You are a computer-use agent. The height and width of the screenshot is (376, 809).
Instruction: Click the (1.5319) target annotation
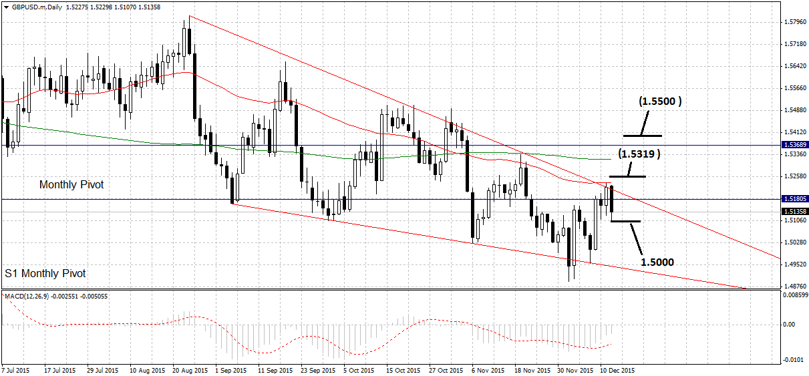tap(639, 154)
